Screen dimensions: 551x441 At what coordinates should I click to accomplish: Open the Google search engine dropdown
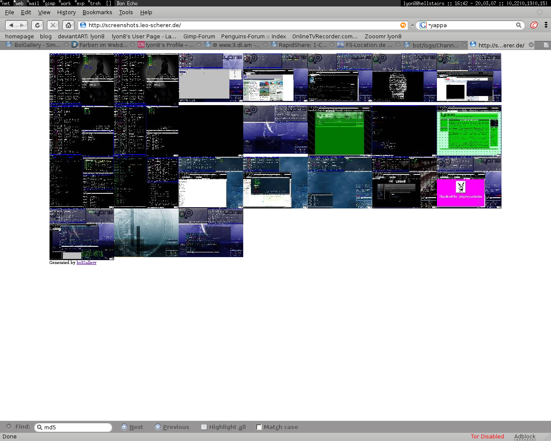click(x=423, y=25)
